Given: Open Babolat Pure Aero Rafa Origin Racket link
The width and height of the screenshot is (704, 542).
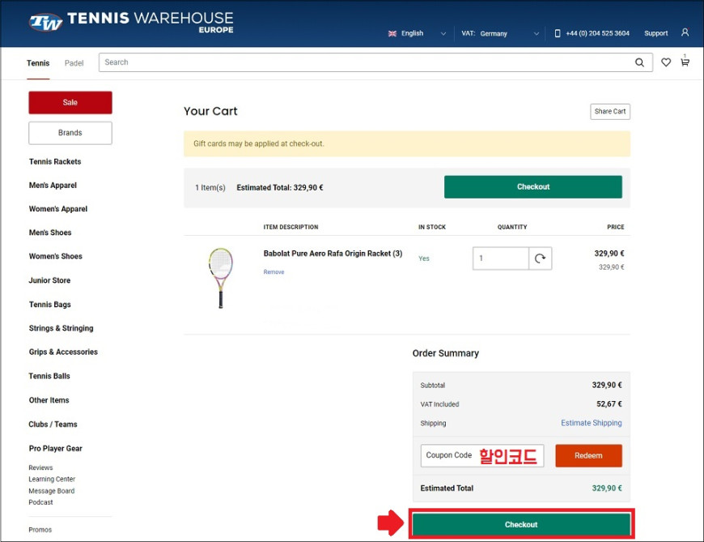Looking at the screenshot, I should coord(333,254).
